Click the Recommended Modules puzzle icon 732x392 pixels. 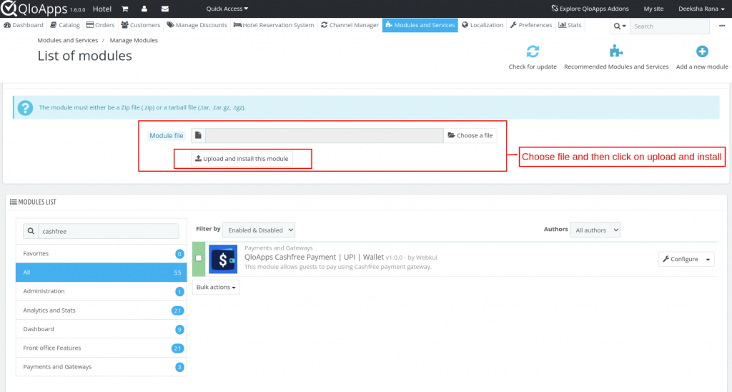(x=616, y=52)
